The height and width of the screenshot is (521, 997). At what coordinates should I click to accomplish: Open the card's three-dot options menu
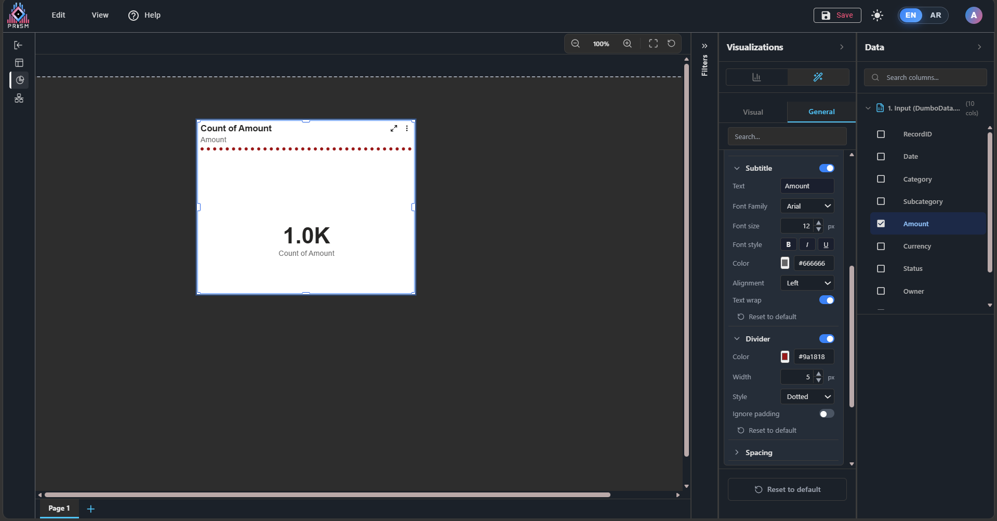[x=407, y=128]
